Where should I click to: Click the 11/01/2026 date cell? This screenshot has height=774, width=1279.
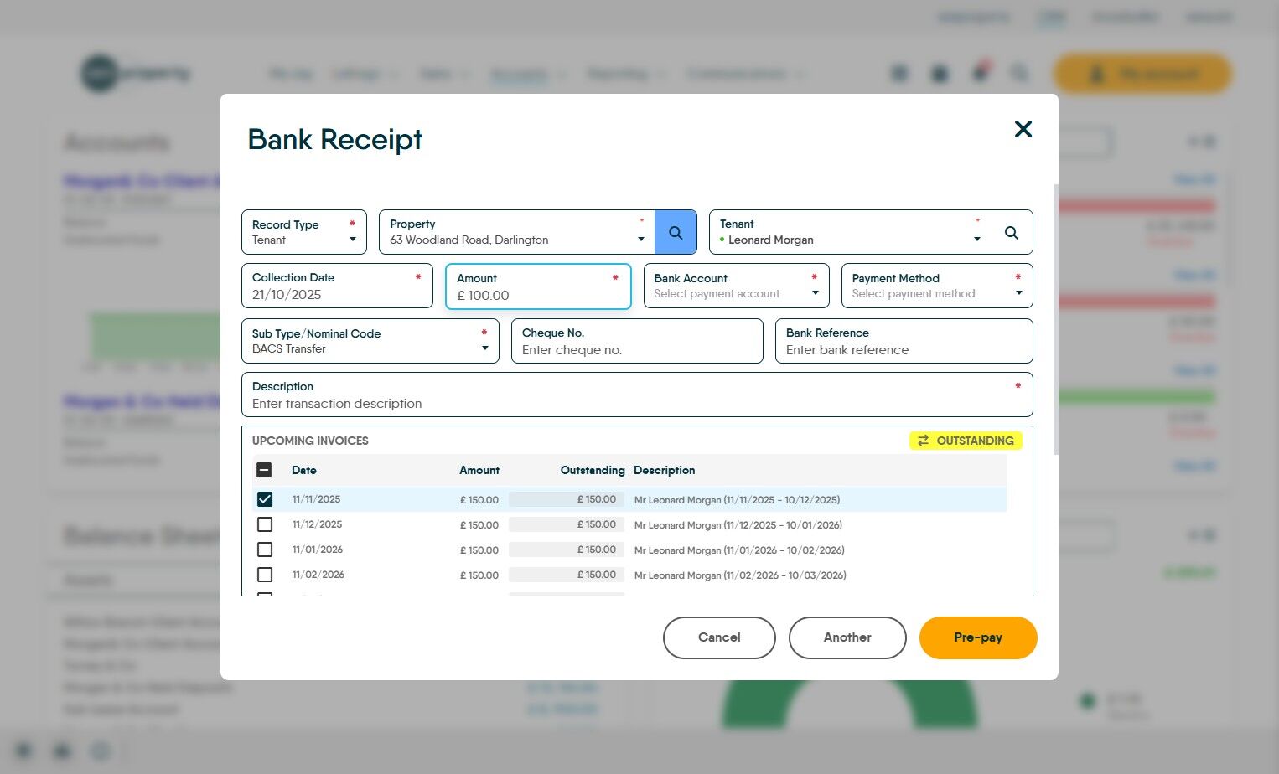[x=317, y=550]
